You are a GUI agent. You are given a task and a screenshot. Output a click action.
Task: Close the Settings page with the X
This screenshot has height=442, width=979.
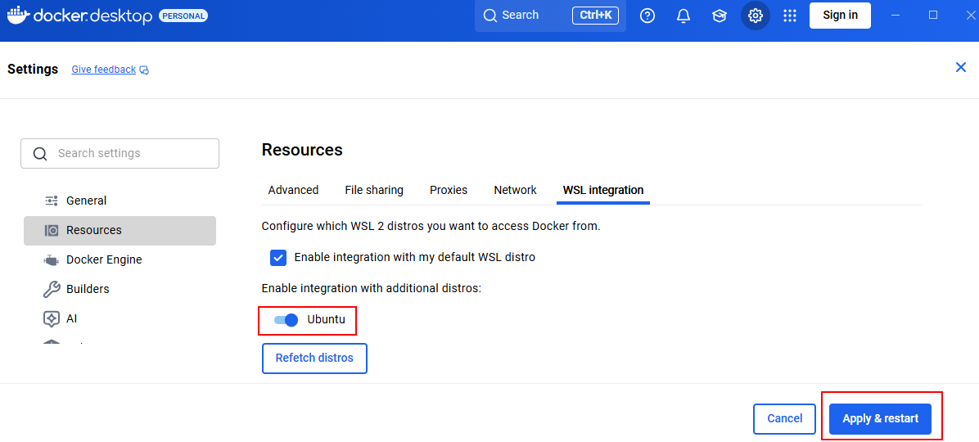click(961, 67)
